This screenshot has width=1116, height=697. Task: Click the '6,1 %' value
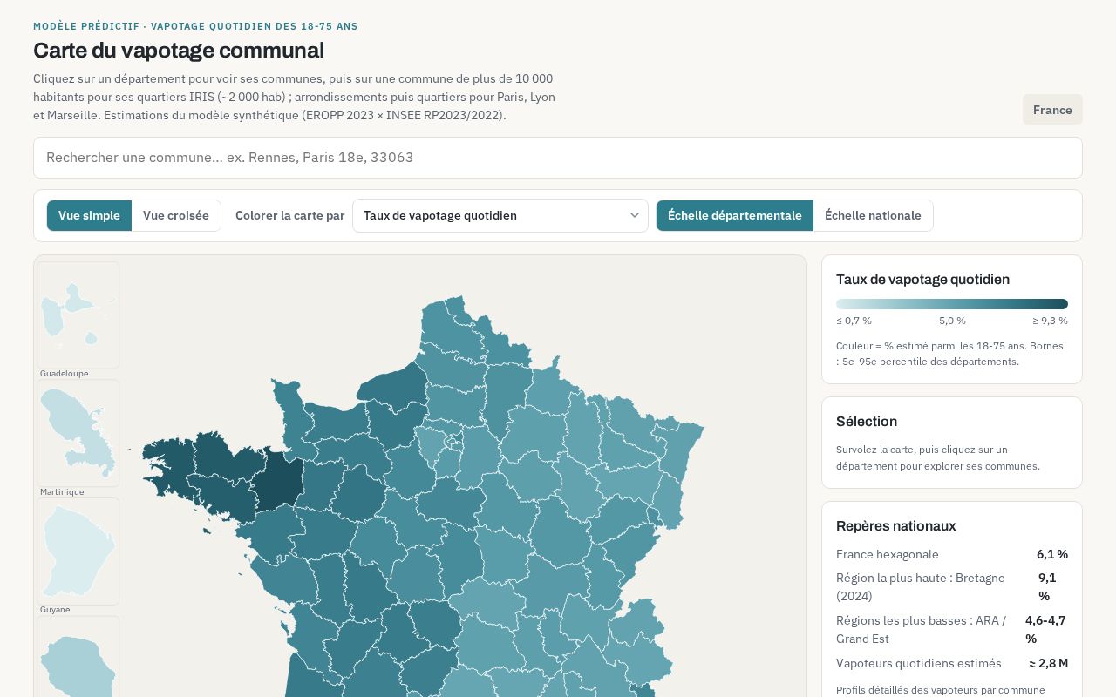click(x=1052, y=554)
